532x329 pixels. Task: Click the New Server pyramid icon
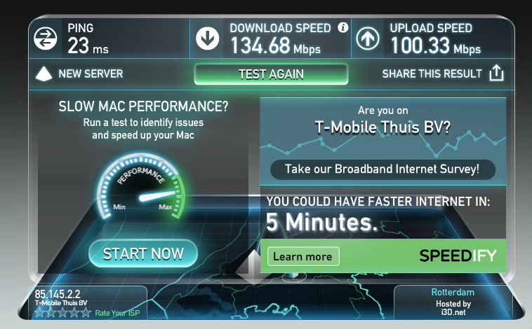pyautogui.click(x=44, y=73)
